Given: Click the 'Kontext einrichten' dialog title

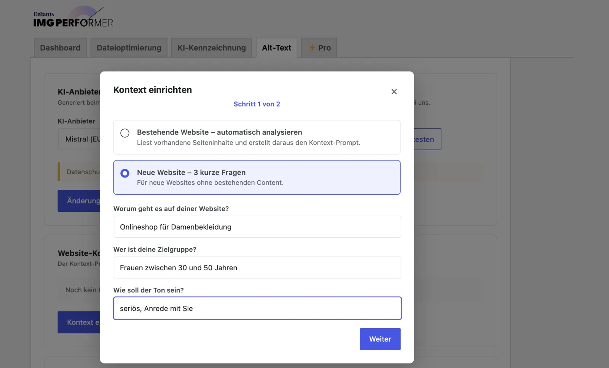Looking at the screenshot, I should click(153, 90).
